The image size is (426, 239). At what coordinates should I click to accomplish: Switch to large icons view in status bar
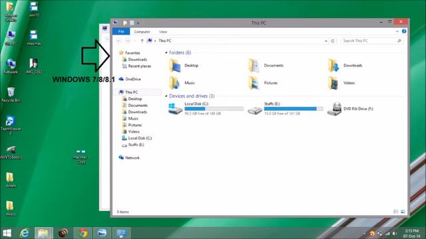coord(403,212)
